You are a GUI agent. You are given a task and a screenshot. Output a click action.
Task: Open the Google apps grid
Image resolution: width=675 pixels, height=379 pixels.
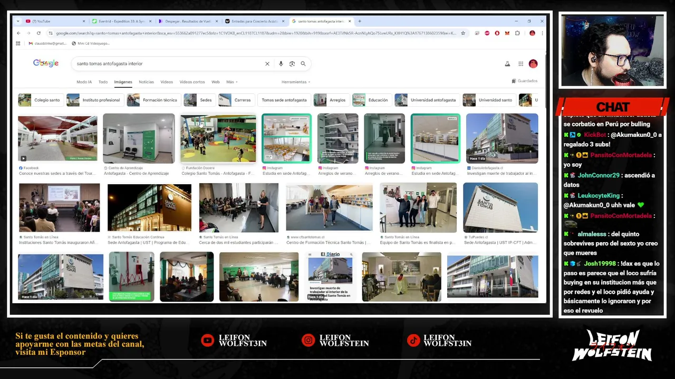tap(520, 64)
